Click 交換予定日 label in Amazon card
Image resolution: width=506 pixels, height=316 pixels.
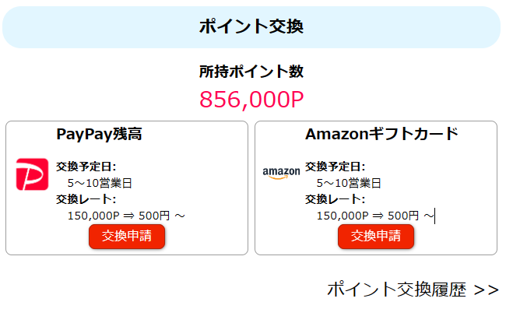click(x=335, y=167)
